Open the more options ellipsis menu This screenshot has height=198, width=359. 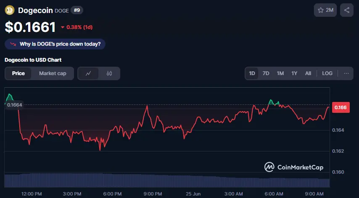click(346, 73)
